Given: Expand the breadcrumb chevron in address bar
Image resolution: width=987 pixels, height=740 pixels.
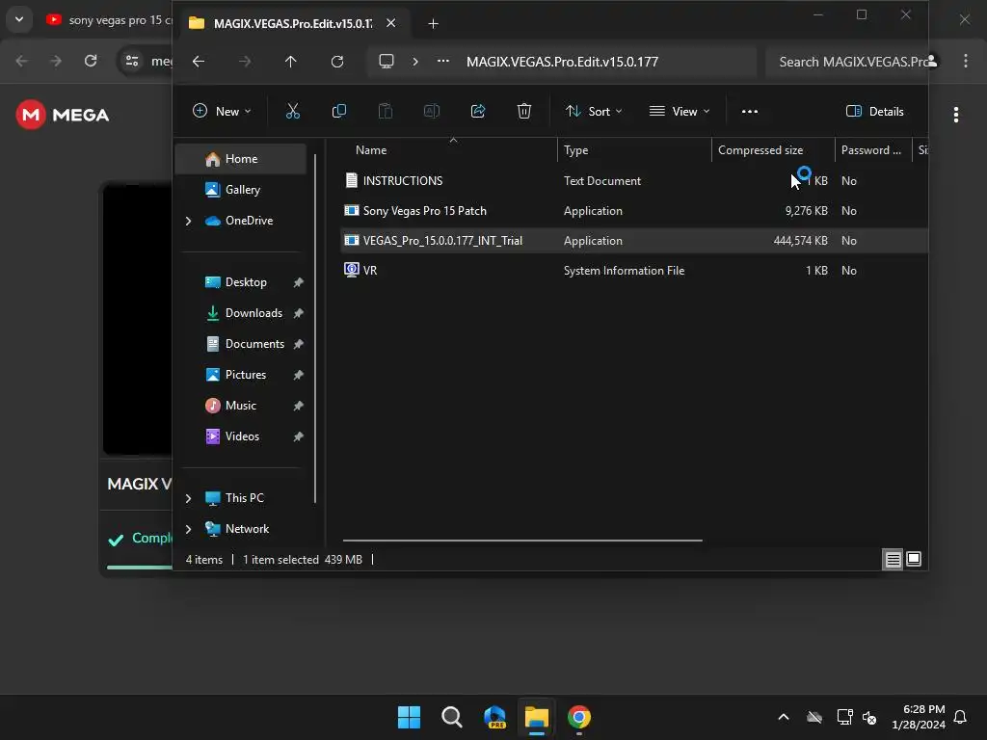Looking at the screenshot, I should click(x=415, y=61).
